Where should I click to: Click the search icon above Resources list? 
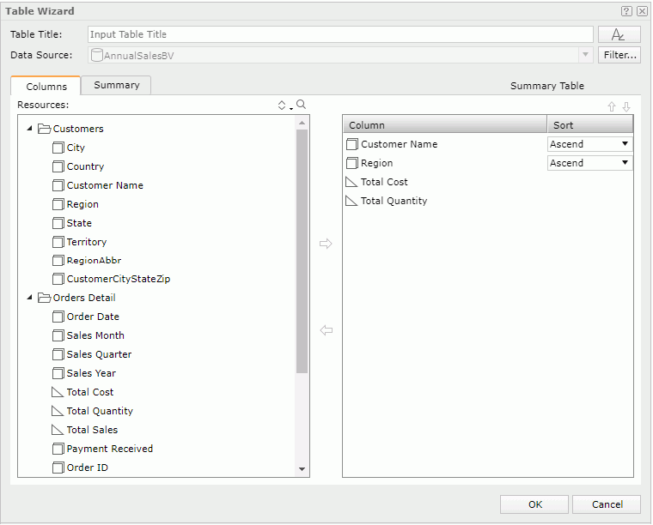[301, 105]
